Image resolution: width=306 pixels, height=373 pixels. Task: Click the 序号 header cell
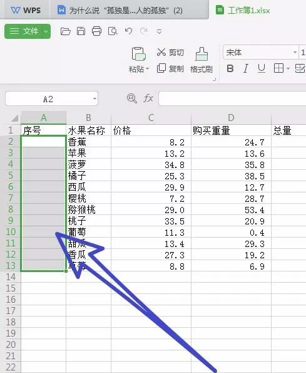43,130
